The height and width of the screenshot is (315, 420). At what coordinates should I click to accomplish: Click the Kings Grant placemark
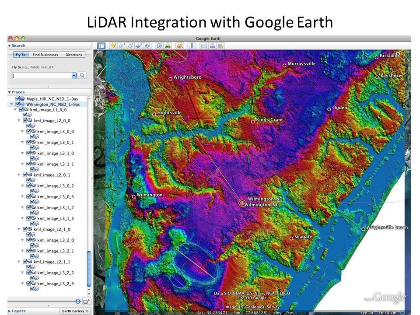[253, 122]
